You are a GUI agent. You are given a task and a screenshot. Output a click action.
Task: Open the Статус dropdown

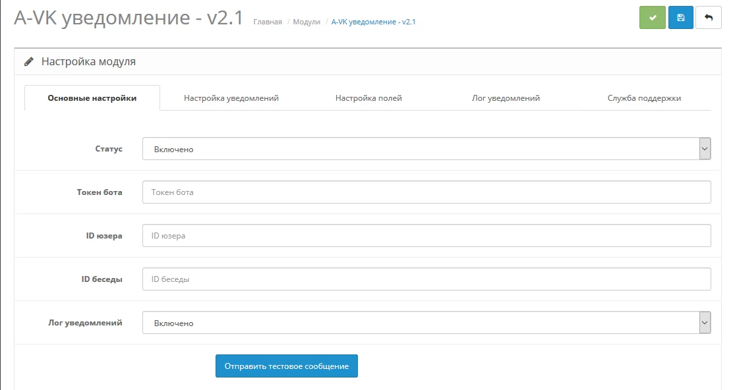pyautogui.click(x=426, y=149)
